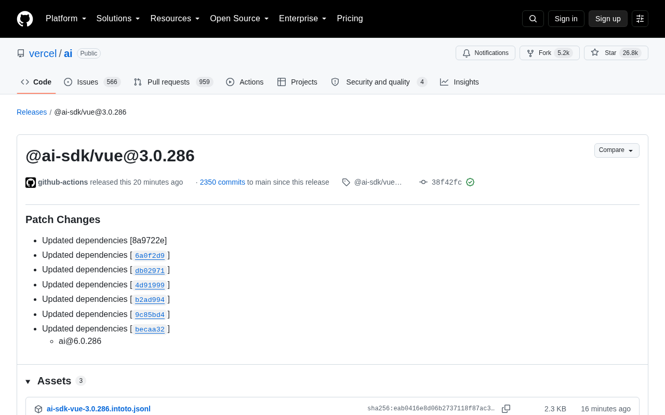
Task: Click the ai@6.0.286 sub-item
Action: tap(80, 341)
